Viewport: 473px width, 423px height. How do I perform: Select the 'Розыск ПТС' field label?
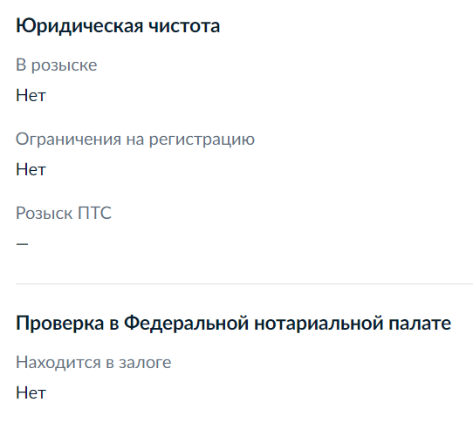(64, 213)
